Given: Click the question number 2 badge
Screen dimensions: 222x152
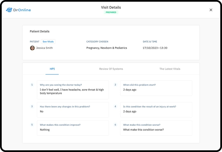Looking at the screenshot, I should pyautogui.click(x=115, y=85).
